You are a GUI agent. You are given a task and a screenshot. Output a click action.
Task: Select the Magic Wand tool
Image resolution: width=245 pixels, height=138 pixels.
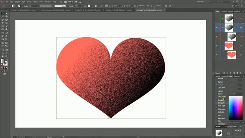3,17
